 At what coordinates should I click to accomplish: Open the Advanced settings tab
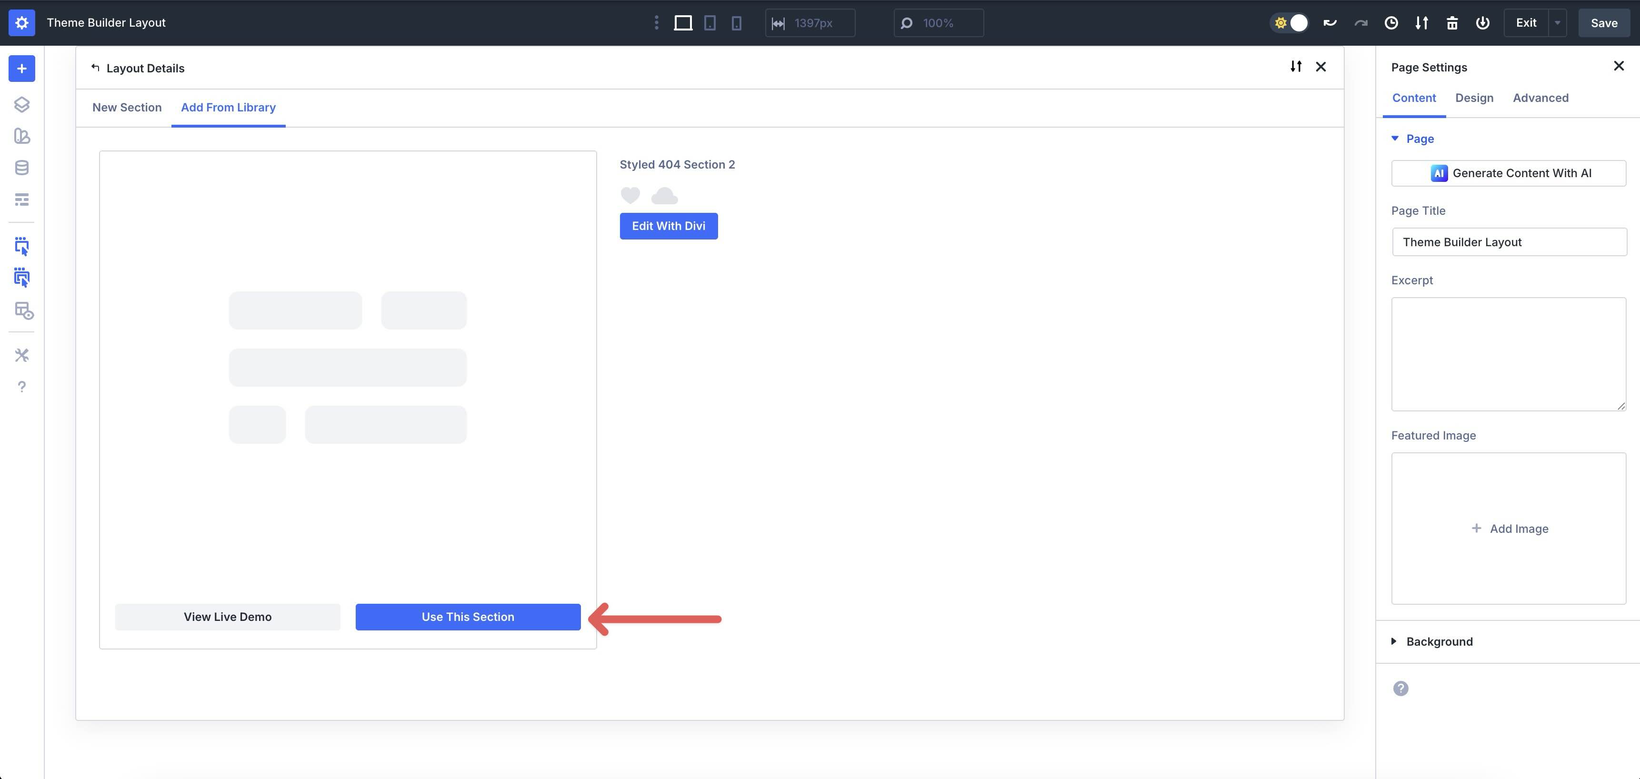[1540, 97]
